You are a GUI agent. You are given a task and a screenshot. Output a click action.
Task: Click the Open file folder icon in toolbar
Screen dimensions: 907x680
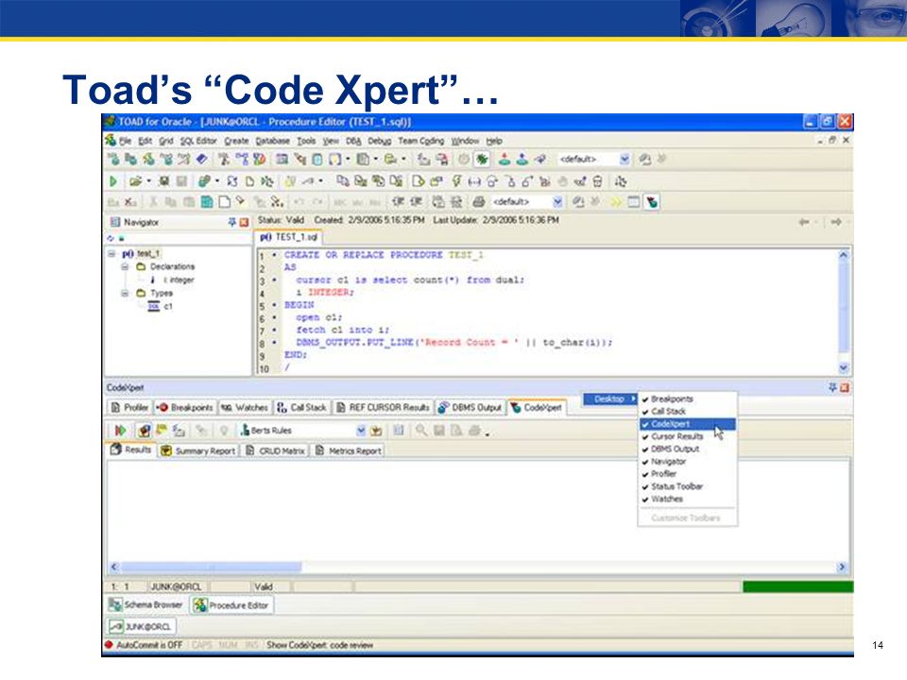(135, 181)
